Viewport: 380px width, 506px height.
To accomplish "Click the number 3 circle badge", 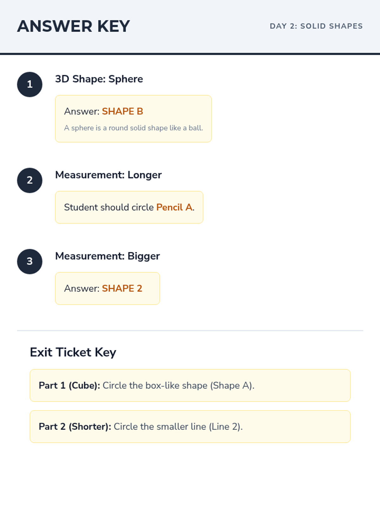I will pyautogui.click(x=30, y=262).
